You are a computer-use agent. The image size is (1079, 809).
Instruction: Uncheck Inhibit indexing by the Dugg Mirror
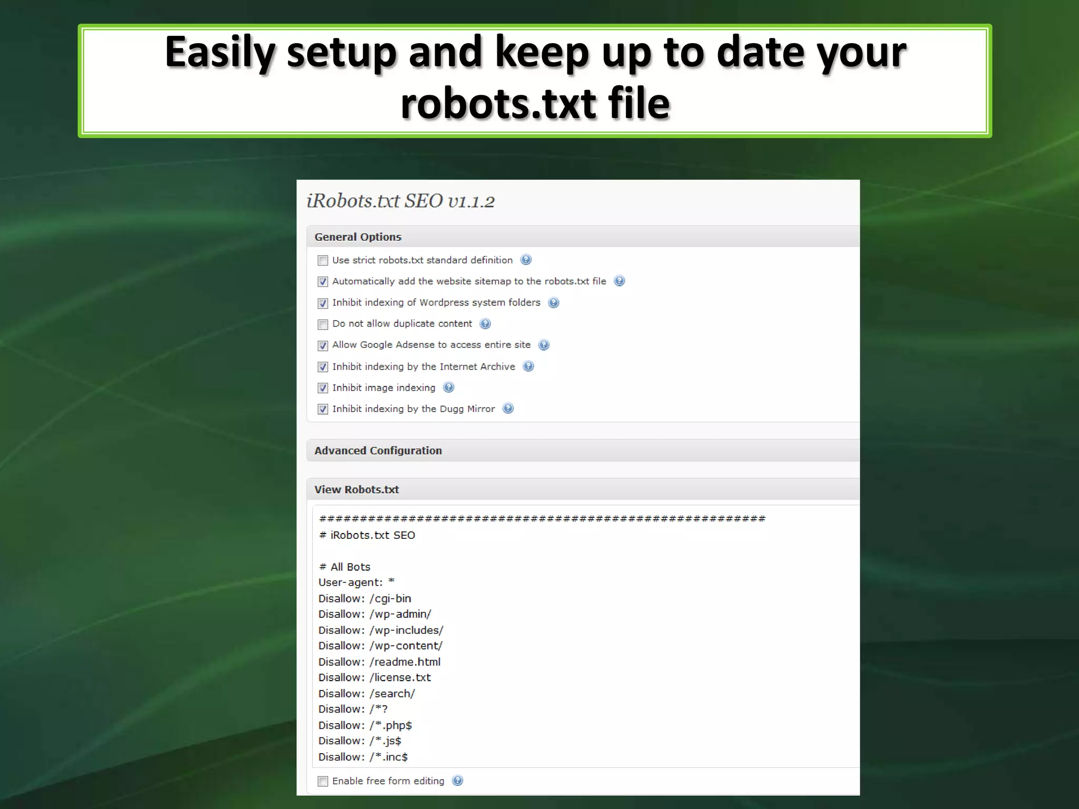pos(323,409)
